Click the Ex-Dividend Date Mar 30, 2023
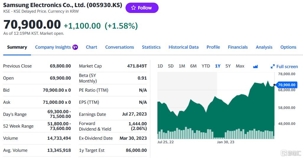This screenshot has height=158, width=303. click(133, 138)
